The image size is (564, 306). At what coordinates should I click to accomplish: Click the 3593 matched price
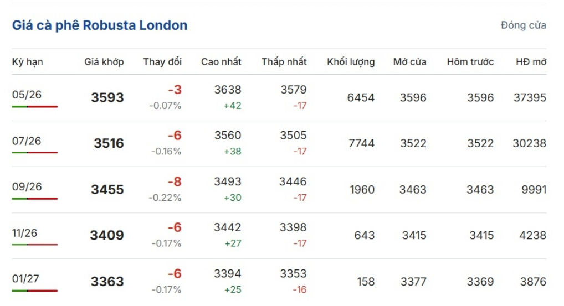107,98
